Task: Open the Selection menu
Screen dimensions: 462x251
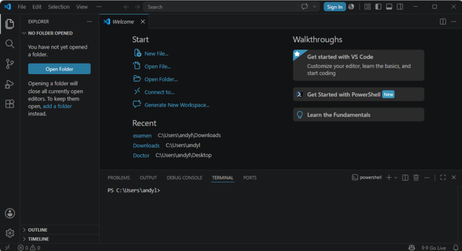Action: coord(59,7)
